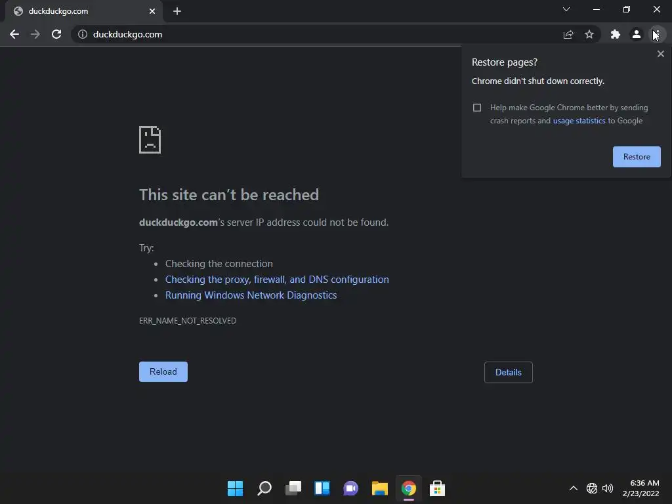This screenshot has width=672, height=504.
Task: Open the Windows Start menu
Action: pos(236,488)
